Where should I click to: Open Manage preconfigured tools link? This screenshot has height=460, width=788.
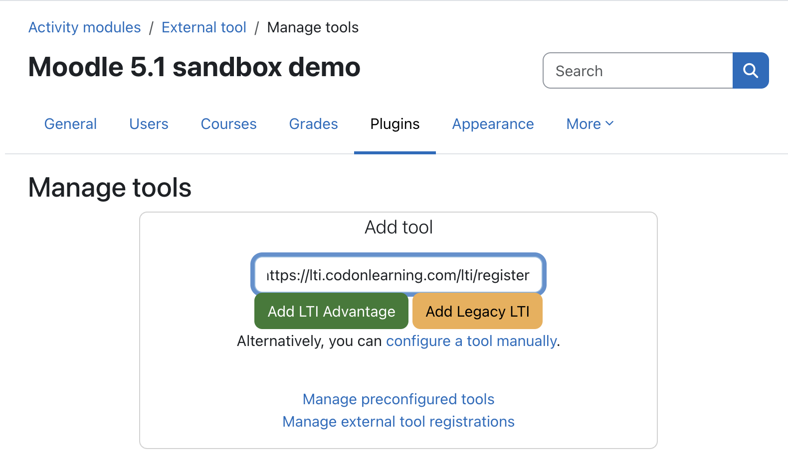click(x=398, y=399)
